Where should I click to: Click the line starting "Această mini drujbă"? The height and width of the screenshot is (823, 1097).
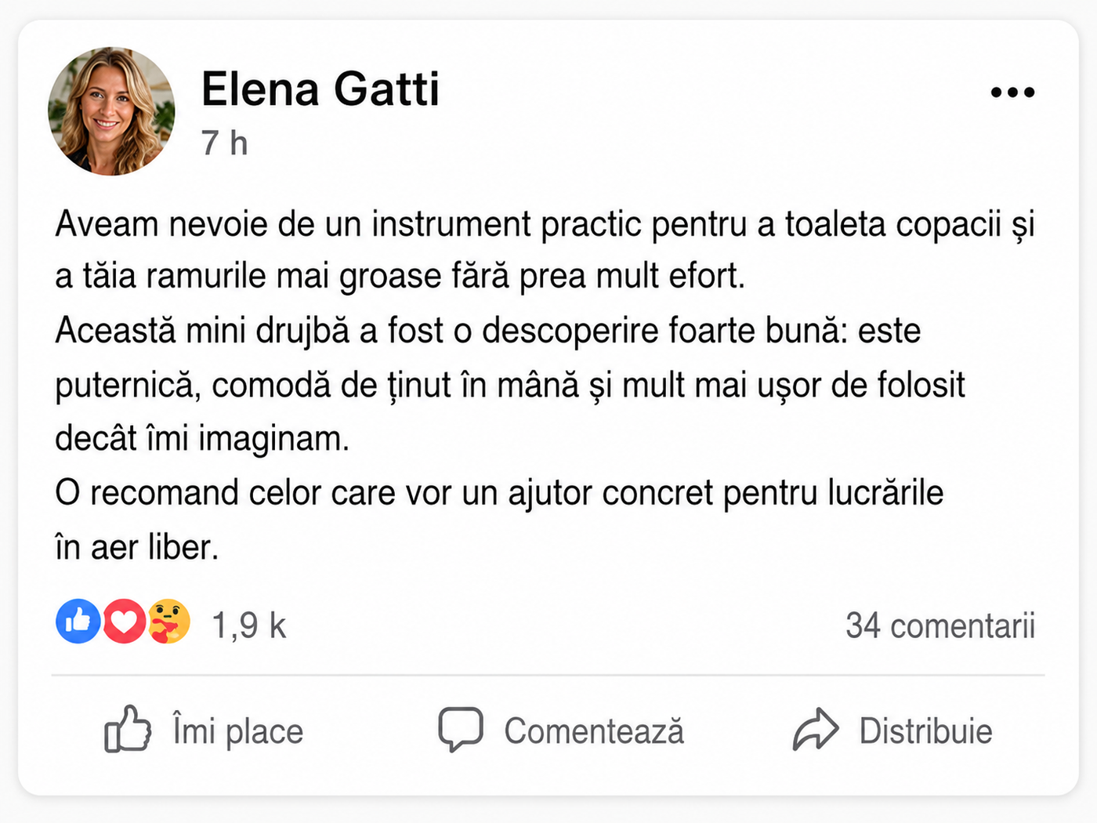[488, 331]
